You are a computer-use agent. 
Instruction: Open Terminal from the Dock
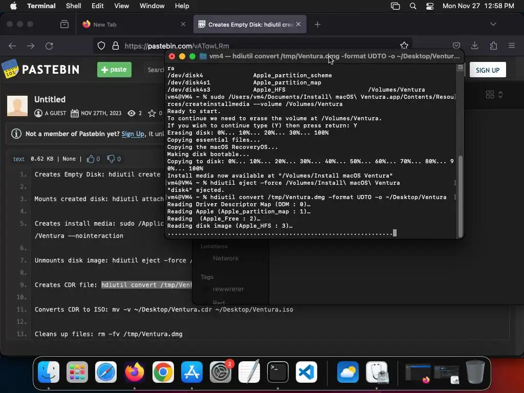(x=278, y=372)
